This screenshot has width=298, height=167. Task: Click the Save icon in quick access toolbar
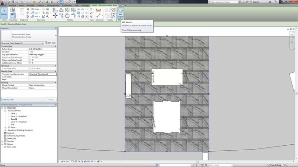point(13,2)
